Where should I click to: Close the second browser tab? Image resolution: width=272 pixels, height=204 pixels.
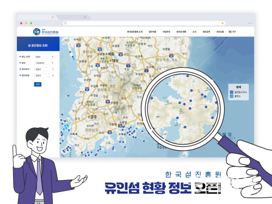tap(85, 17)
